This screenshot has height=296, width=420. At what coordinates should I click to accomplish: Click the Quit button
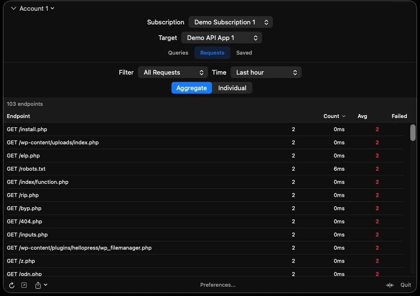(x=406, y=285)
